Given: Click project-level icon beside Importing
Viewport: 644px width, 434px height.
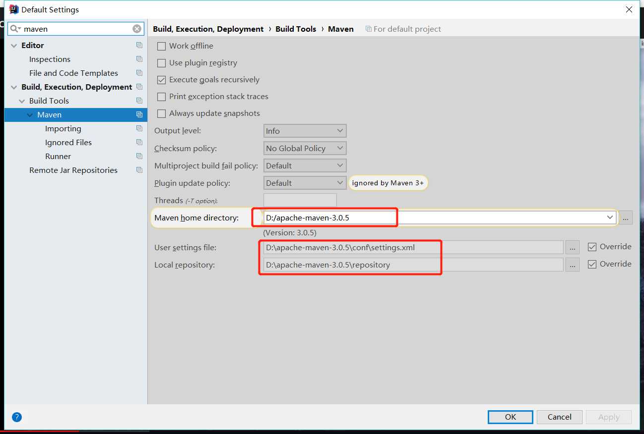Looking at the screenshot, I should (x=139, y=128).
